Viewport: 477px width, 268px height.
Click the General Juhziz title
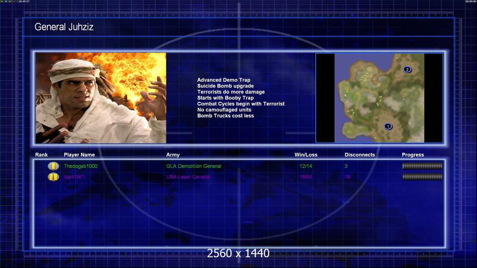(x=64, y=27)
